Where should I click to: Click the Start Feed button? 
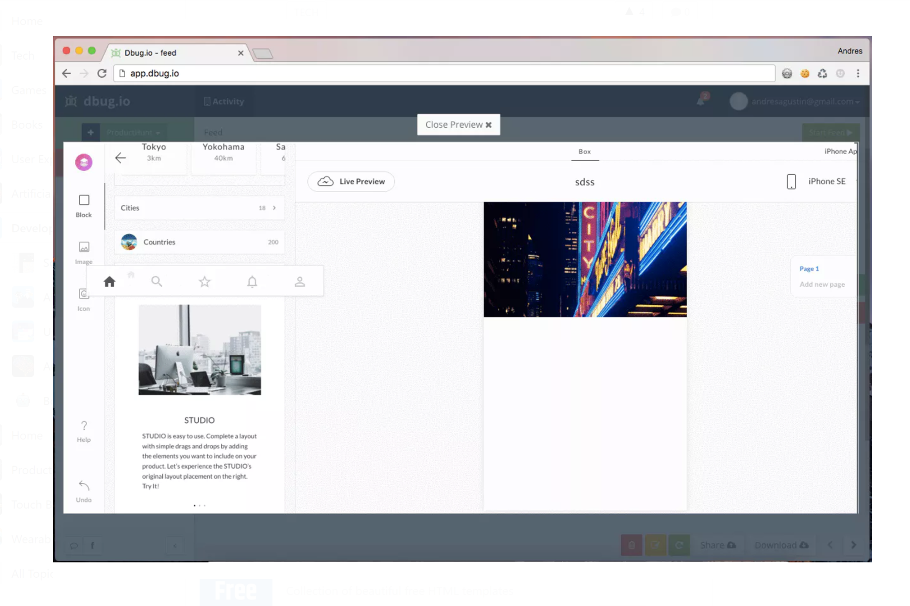coord(831,133)
